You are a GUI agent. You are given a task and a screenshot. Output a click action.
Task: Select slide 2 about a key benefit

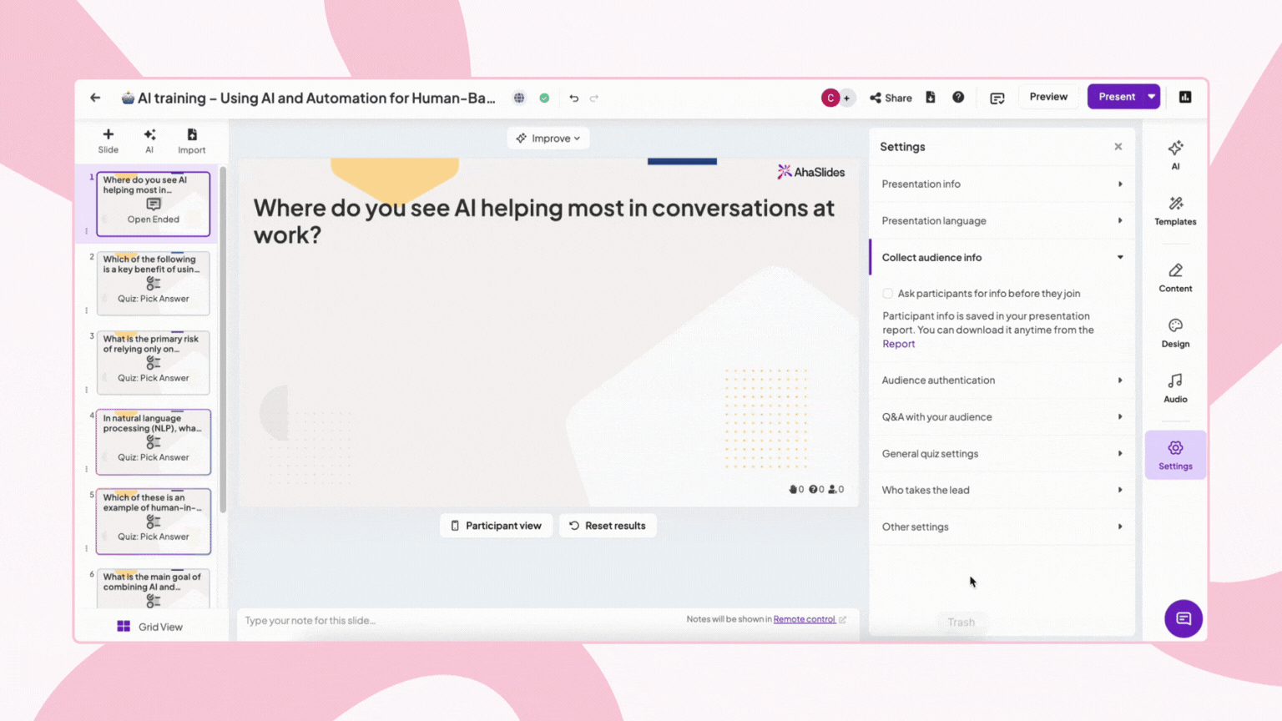154,283
